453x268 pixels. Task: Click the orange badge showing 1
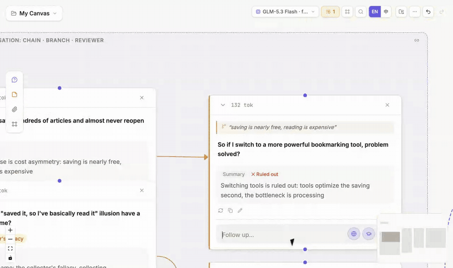330,12
